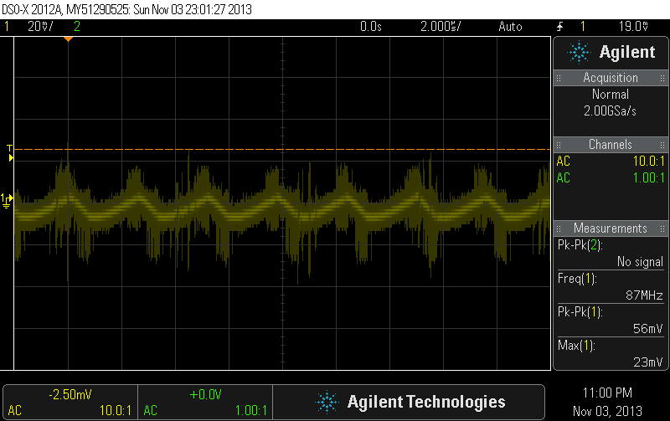Click the 2.00GSa/s sample rate
670x421 pixels.
coord(611,111)
